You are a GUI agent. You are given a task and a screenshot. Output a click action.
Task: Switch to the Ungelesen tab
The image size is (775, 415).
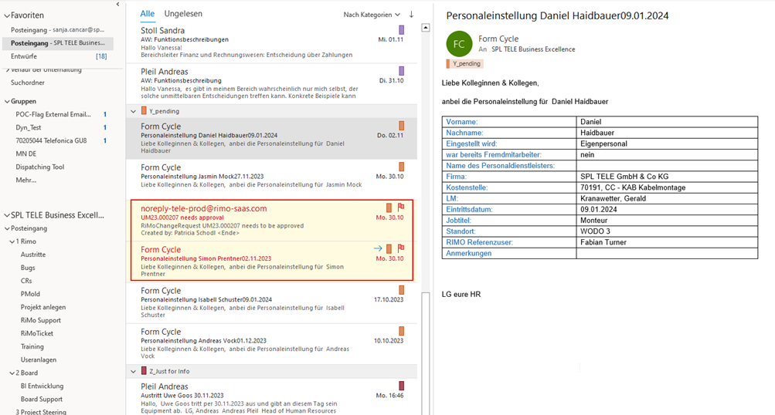183,14
